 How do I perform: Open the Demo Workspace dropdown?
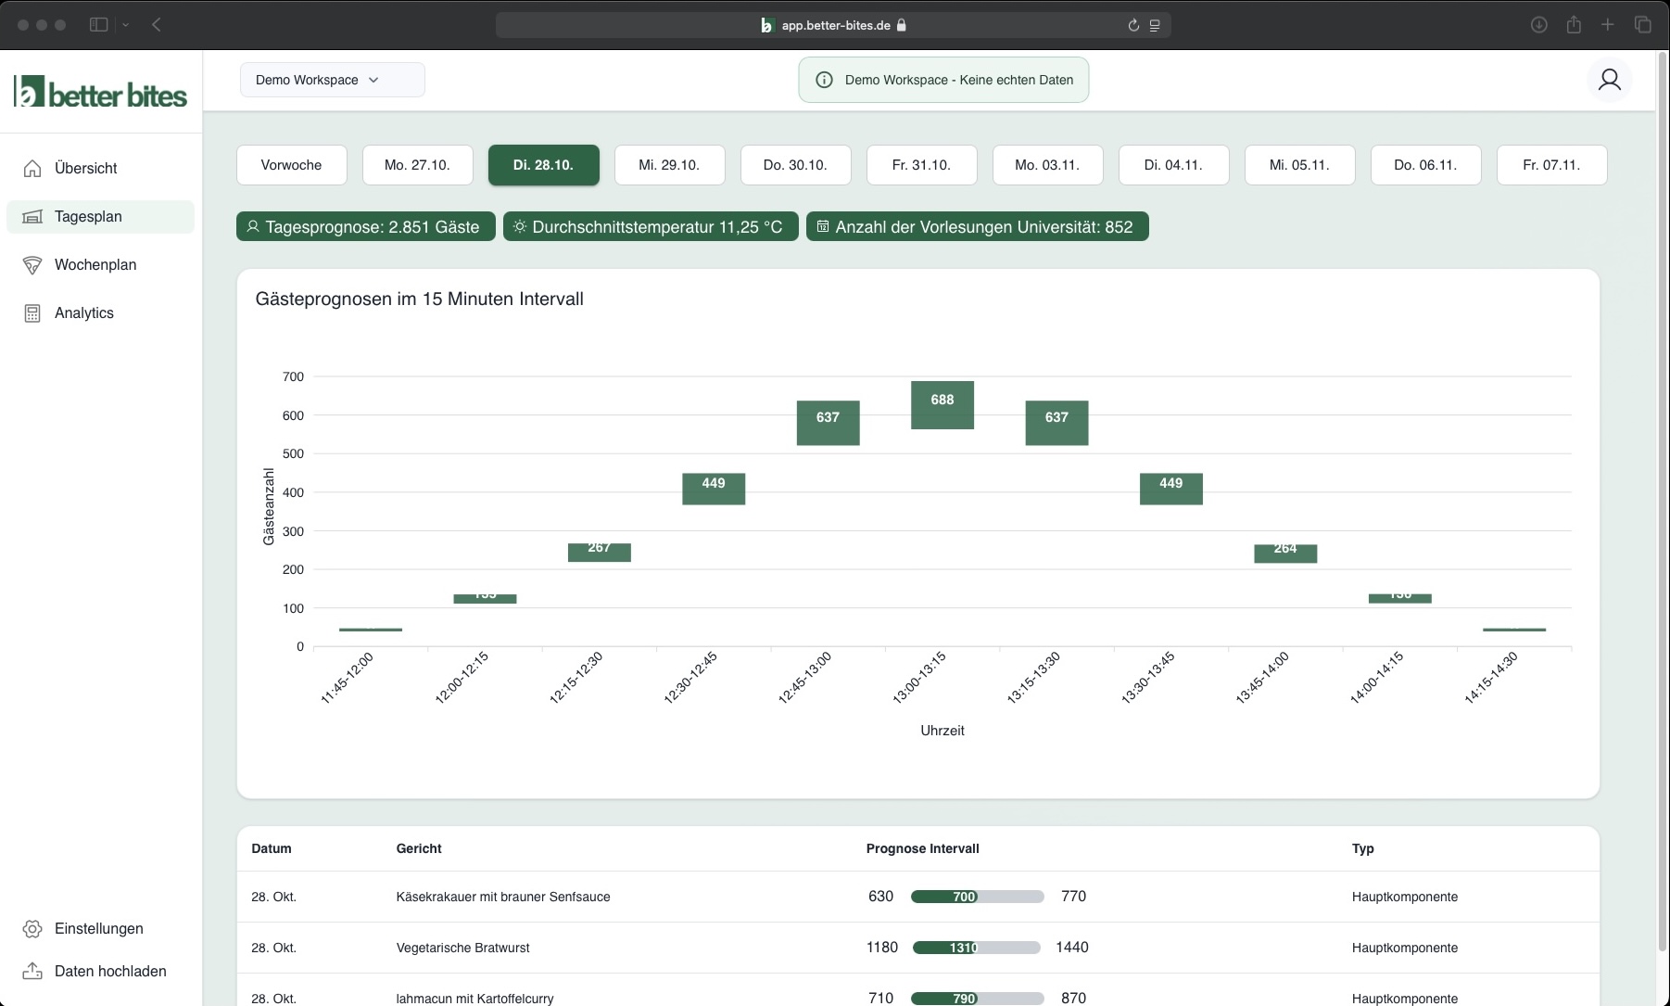click(331, 80)
